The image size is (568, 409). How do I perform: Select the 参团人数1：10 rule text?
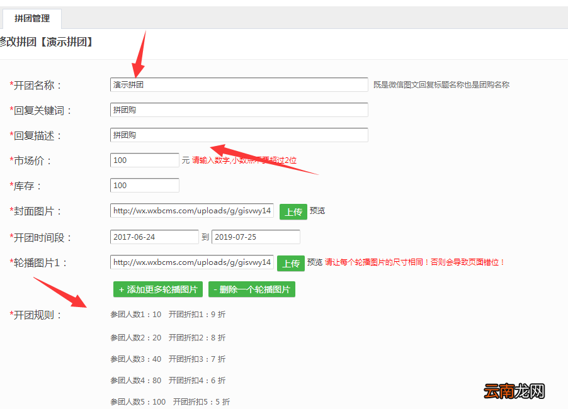(x=136, y=315)
